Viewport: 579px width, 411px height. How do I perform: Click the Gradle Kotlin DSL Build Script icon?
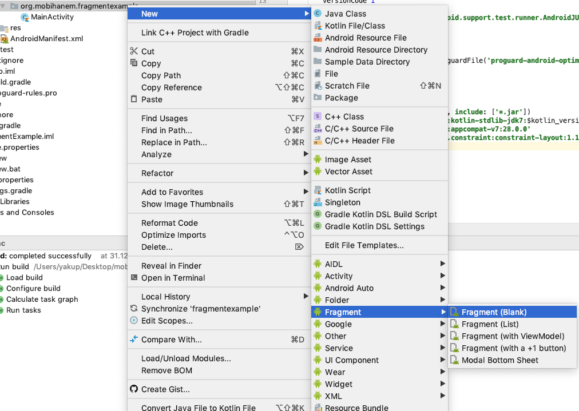click(x=318, y=214)
